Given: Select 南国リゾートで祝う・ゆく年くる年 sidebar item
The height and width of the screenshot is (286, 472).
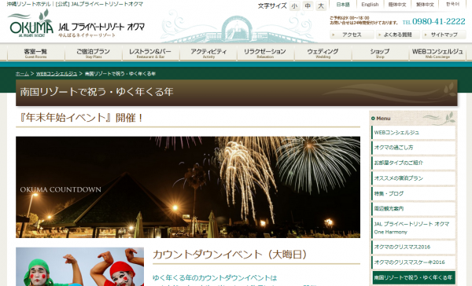Looking at the screenshot, I should click(x=413, y=277).
